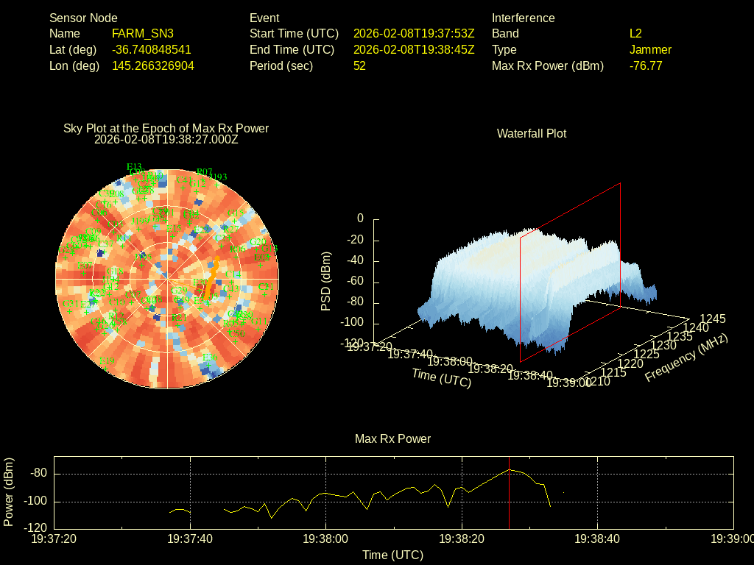Click the Max Rx Power value -76.77
The image size is (754, 565).
(x=646, y=65)
